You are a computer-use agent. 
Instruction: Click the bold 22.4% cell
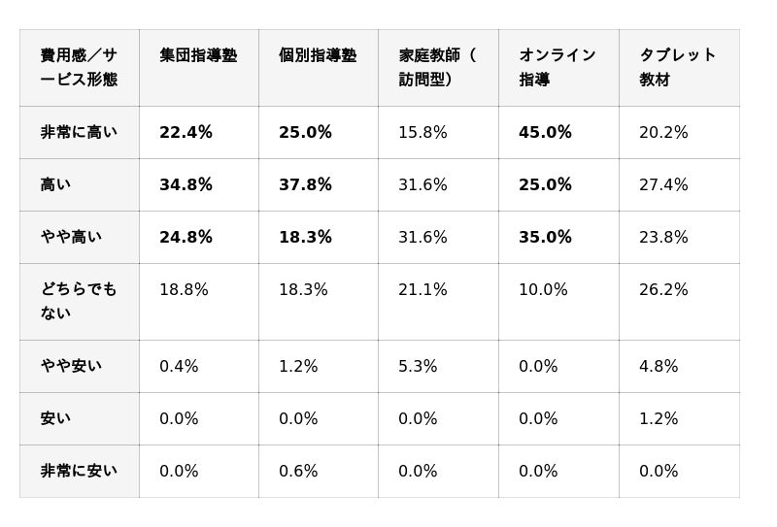[186, 133]
